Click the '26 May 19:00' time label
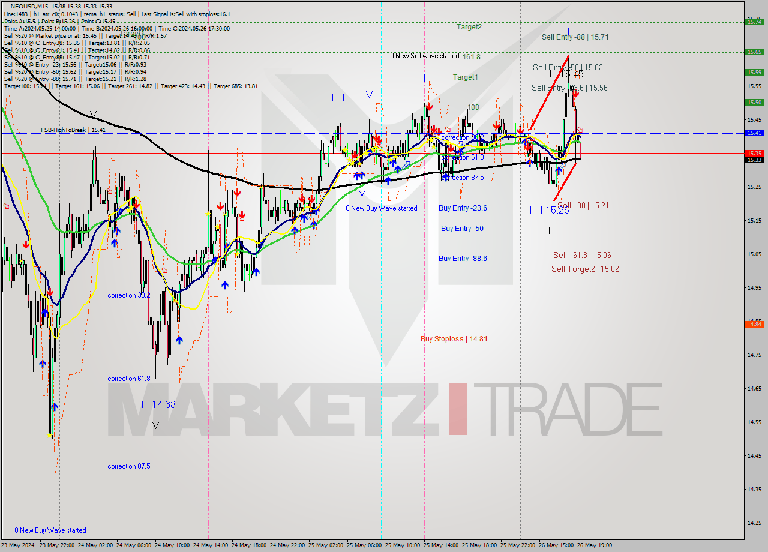This screenshot has width=768, height=552. tap(594, 545)
